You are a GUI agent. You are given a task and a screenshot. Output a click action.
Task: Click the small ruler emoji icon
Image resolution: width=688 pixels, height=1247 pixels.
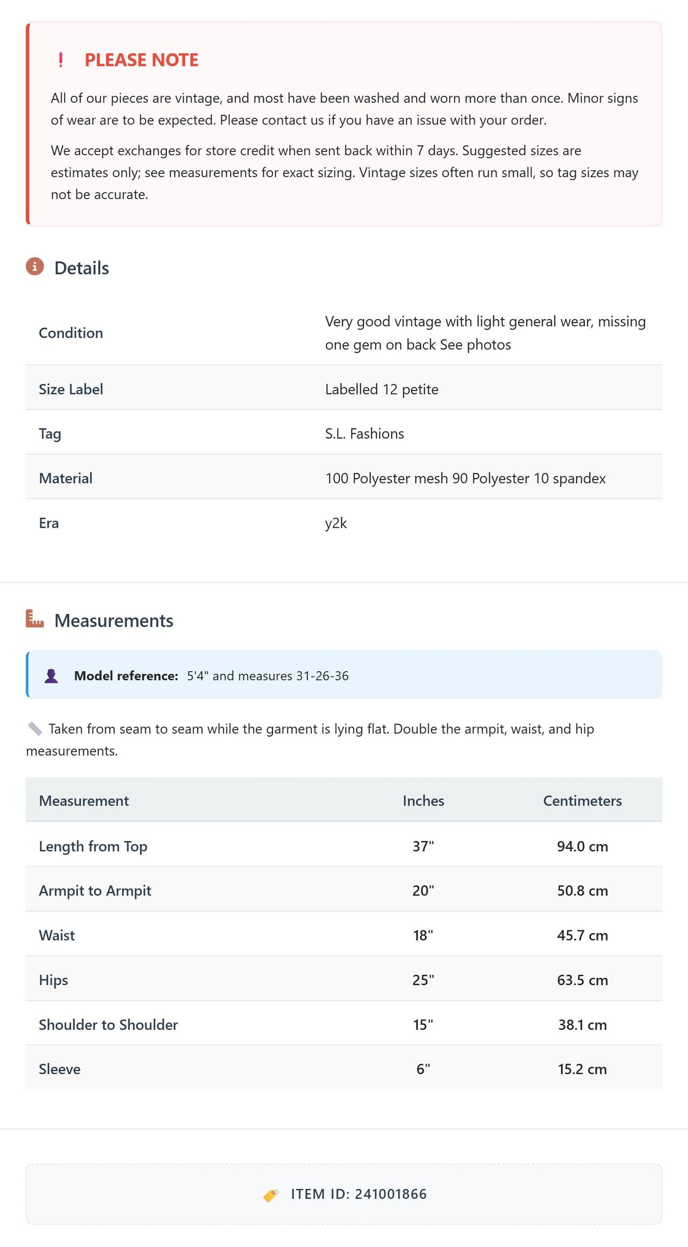pyautogui.click(x=35, y=728)
